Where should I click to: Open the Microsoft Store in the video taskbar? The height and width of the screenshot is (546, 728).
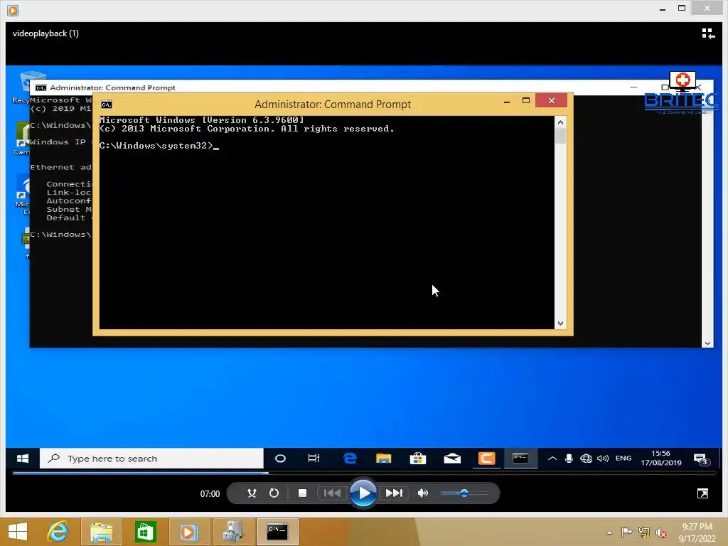(418, 459)
